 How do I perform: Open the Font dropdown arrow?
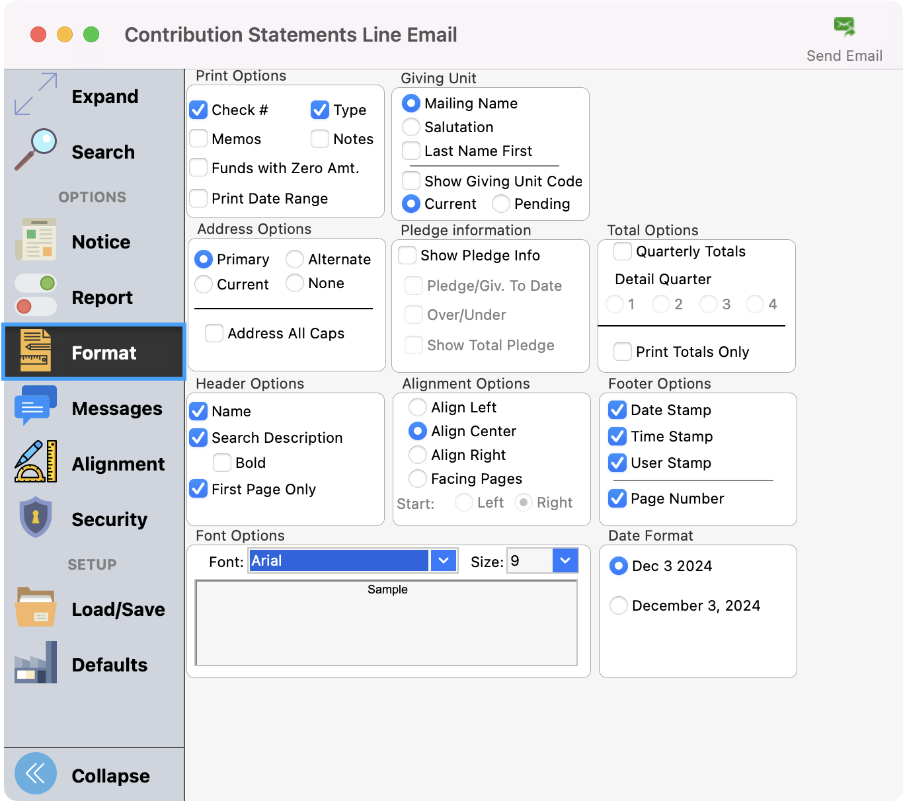coord(444,561)
